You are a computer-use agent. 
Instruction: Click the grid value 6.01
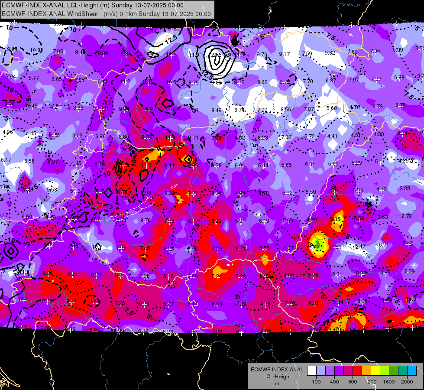coord(314,303)
